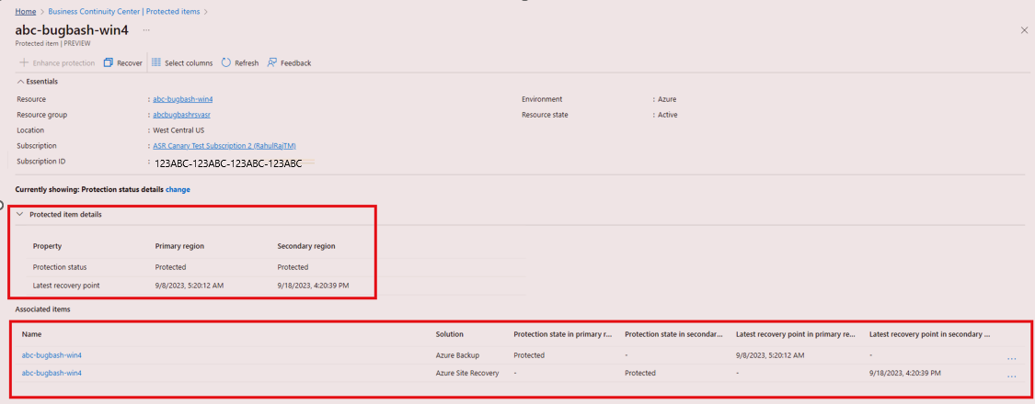1035x404 pixels.
Task: Open more options for Azure Backup row
Action: click(x=1011, y=358)
